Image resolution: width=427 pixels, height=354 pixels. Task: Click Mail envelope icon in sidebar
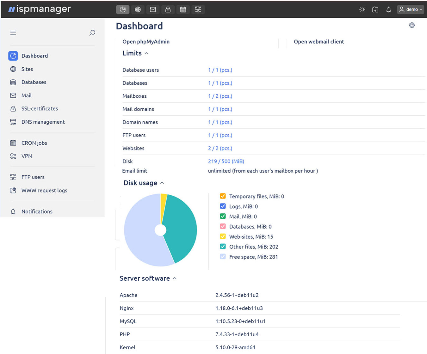click(13, 95)
